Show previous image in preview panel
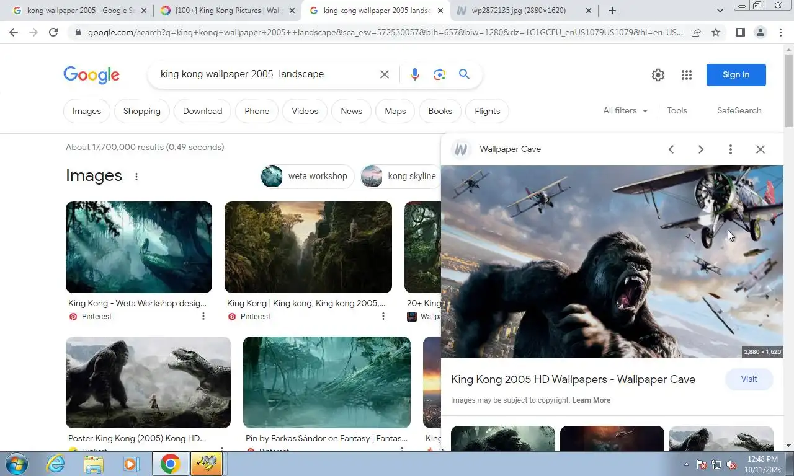The width and height of the screenshot is (794, 476). coord(671,149)
